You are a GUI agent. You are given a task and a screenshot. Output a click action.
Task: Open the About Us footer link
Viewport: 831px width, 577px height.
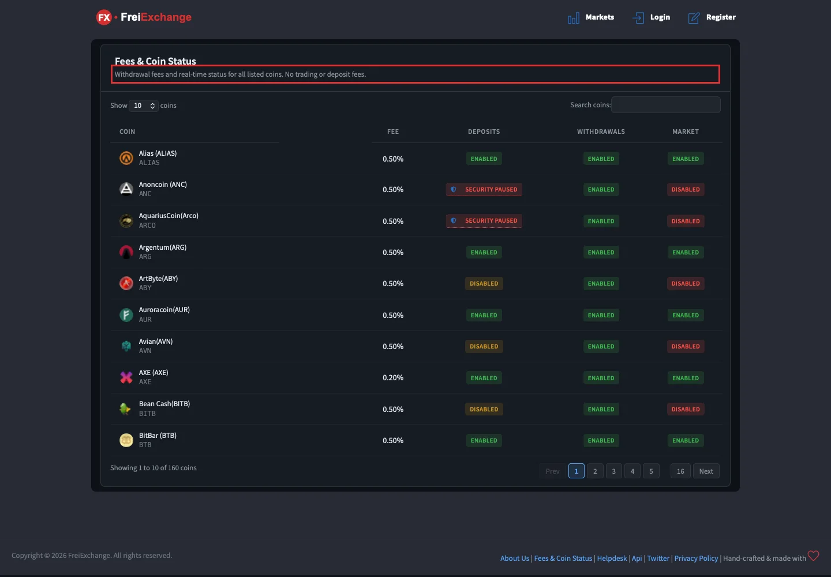tap(515, 559)
